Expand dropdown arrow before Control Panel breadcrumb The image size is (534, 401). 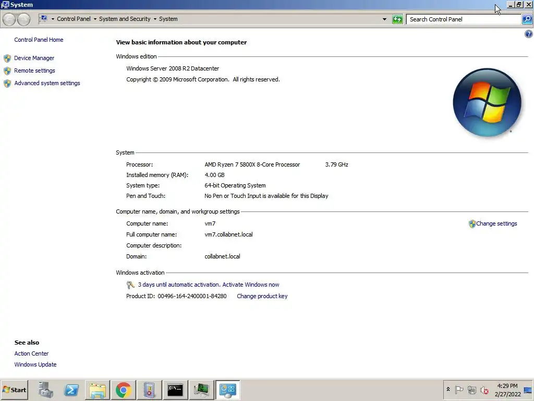click(53, 19)
